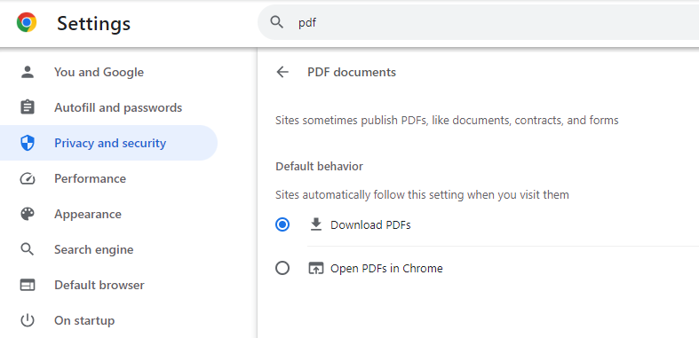Click the Performance gauge icon
699x338 pixels.
(28, 178)
